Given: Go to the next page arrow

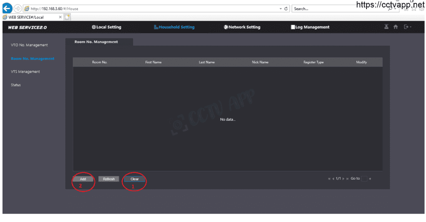Looking at the screenshot, I should click(x=344, y=179).
